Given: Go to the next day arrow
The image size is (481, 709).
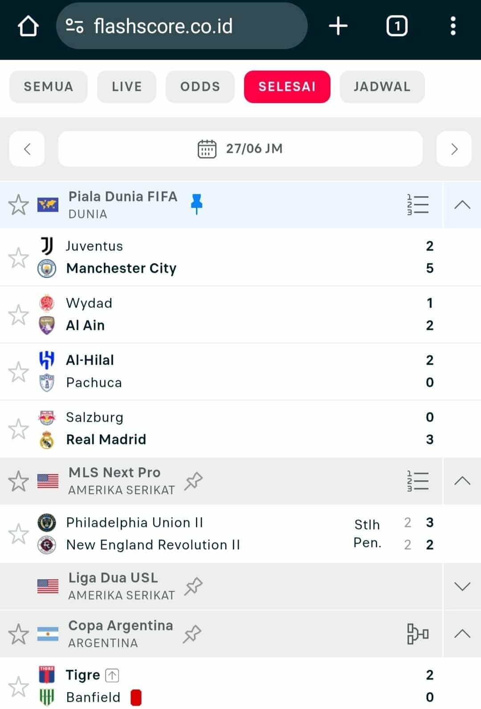Looking at the screenshot, I should tap(454, 148).
